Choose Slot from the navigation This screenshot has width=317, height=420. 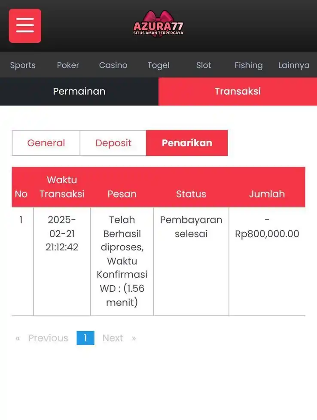(x=204, y=65)
